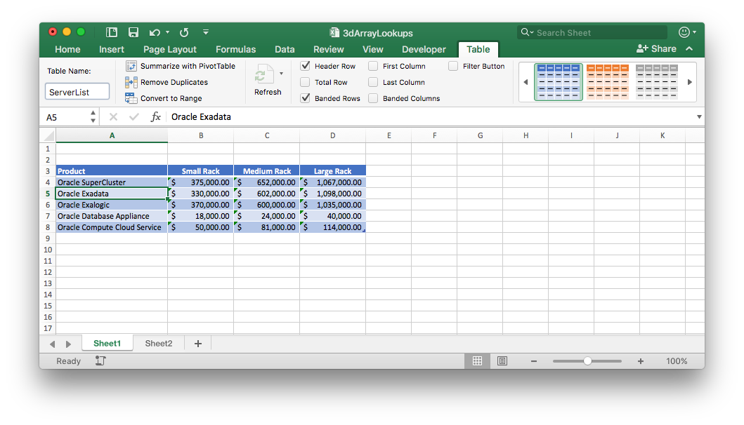Click Summarize with PivotTable
This screenshot has width=744, height=425.
(x=181, y=66)
